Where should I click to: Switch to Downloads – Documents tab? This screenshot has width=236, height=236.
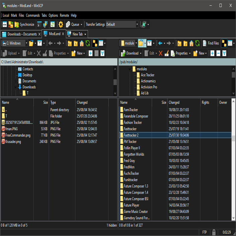click(x=21, y=34)
